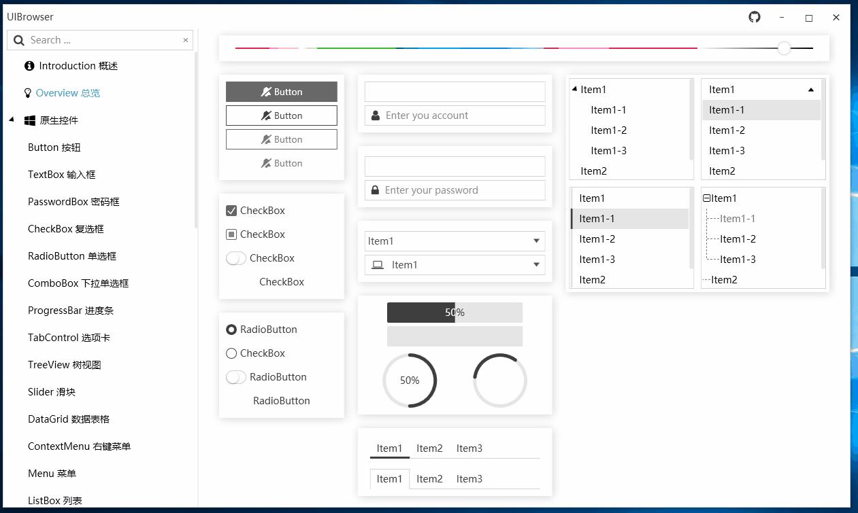The height and width of the screenshot is (513, 858).
Task: Switch on the RadioButton toggle switch
Action: (236, 377)
